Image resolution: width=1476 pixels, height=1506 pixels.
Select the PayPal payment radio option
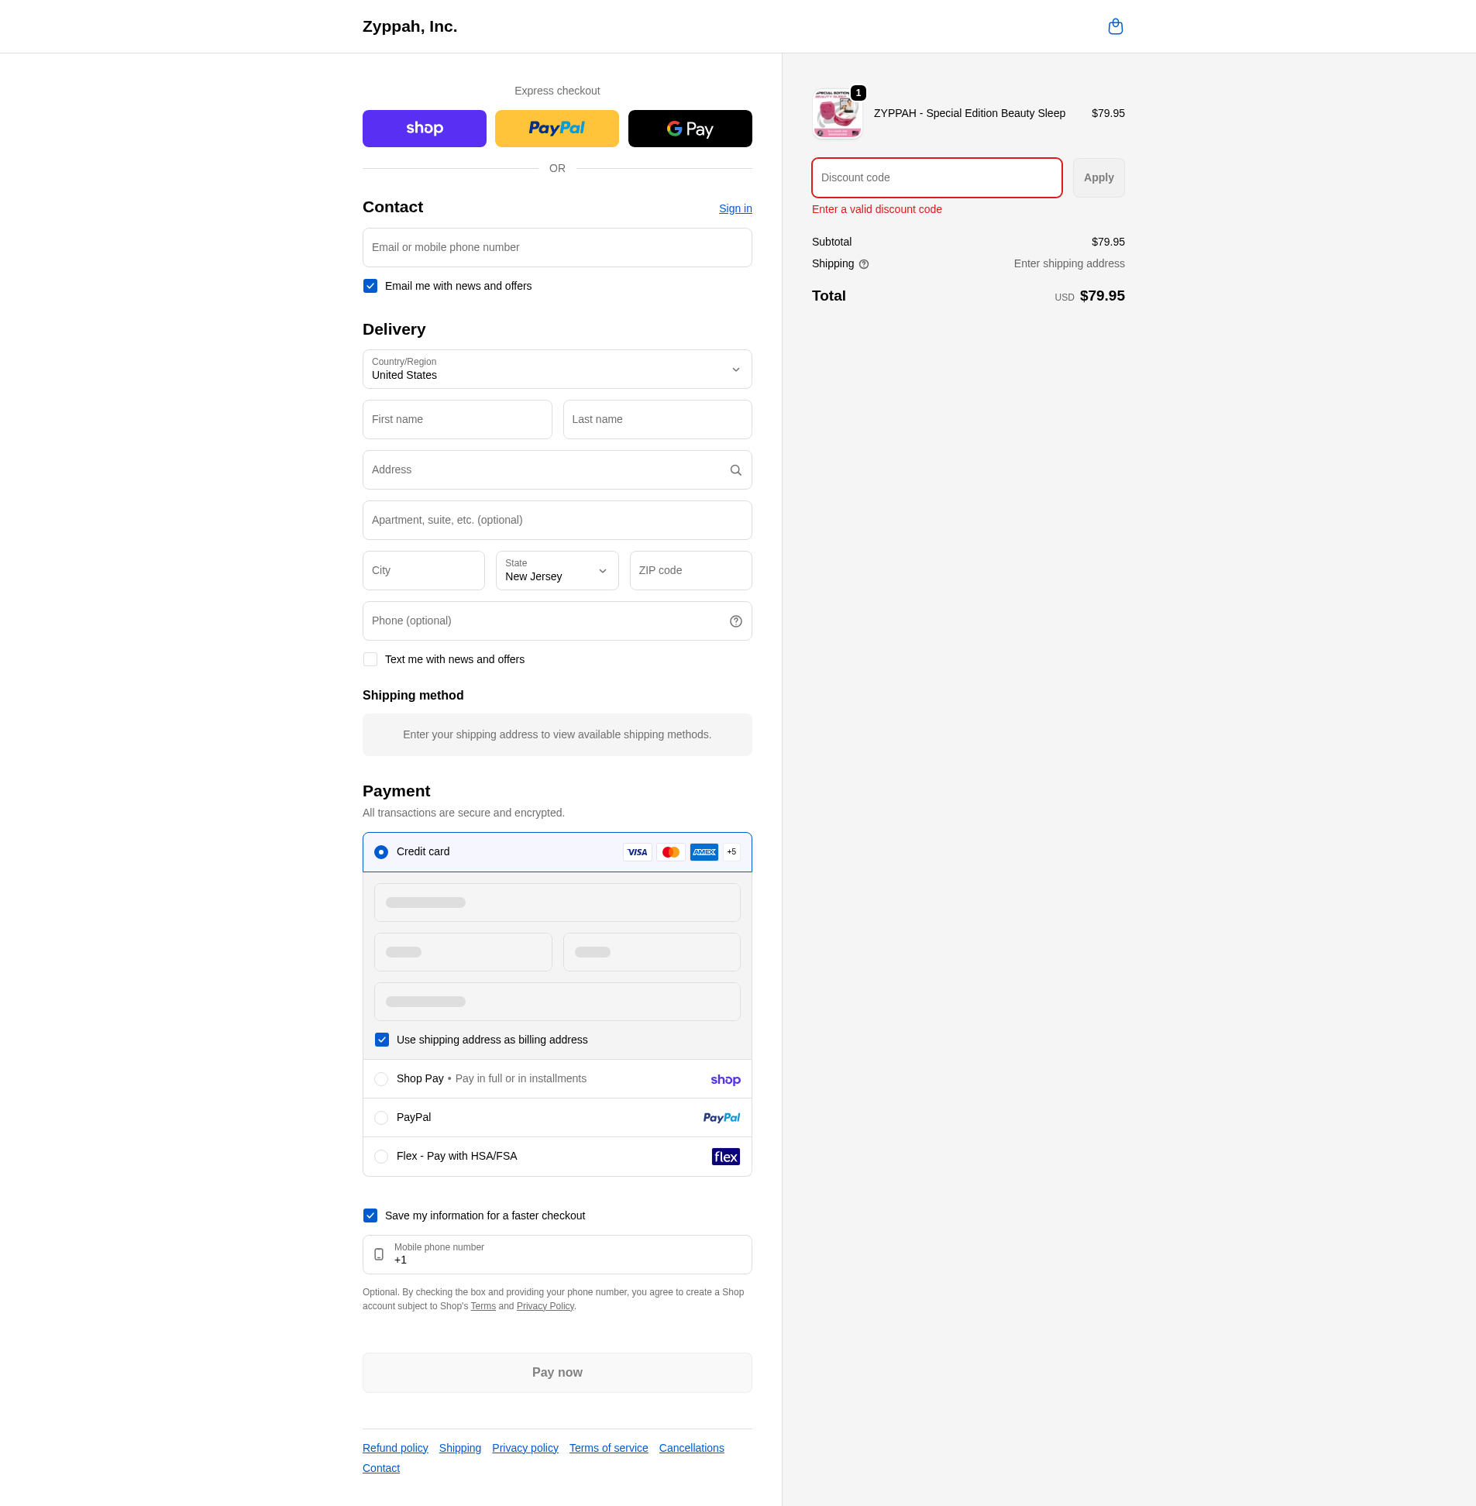380,1118
